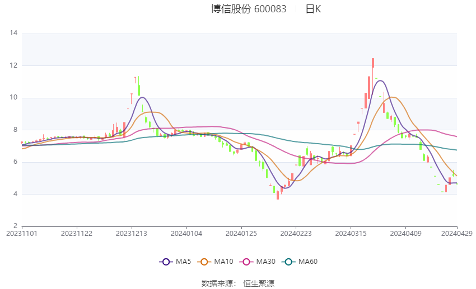
Task: Click the y-axis value 2
Action: click(x=16, y=226)
